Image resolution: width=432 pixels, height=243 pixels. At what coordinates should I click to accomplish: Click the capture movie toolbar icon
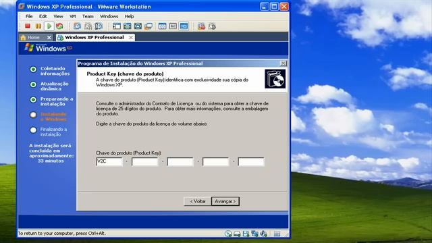[201, 26]
